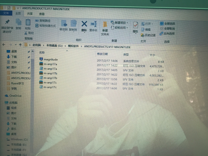Select Paste shortcut (粘贴快捷方式)
Viewport: 208px width, 156px height.
click(x=45, y=26)
